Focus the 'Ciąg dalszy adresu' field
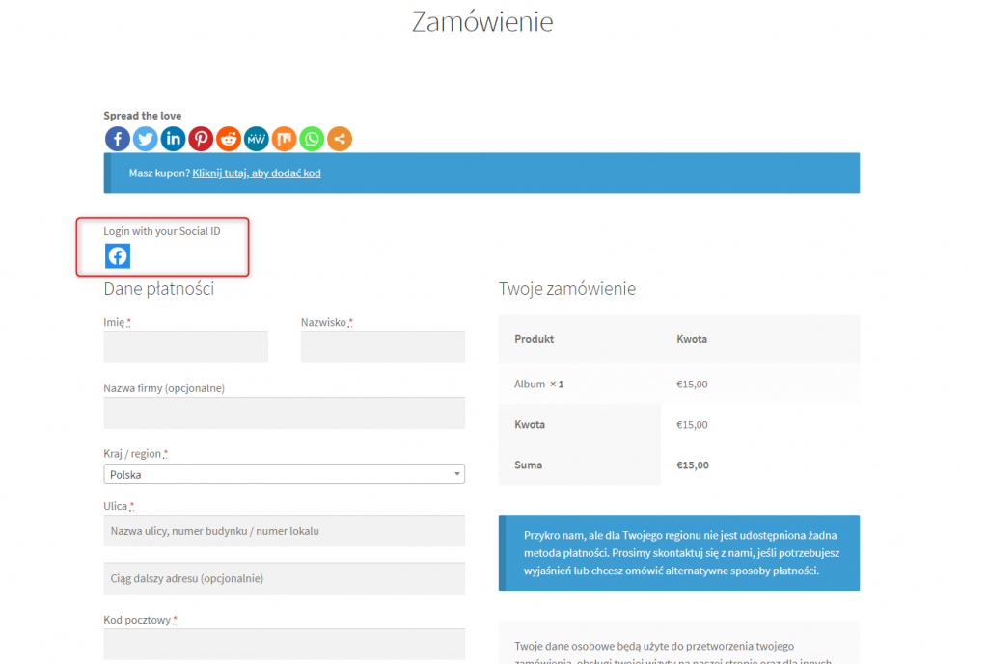Screen dimensions: 988x664 pyautogui.click(x=284, y=578)
